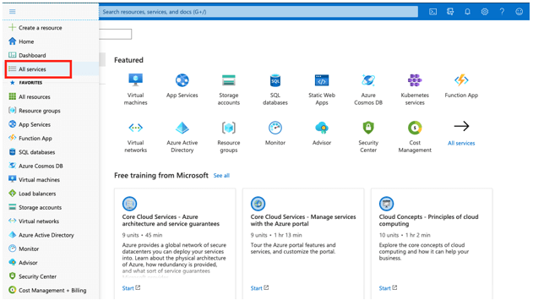
Task: Click the See all training link
Action: pos(221,176)
